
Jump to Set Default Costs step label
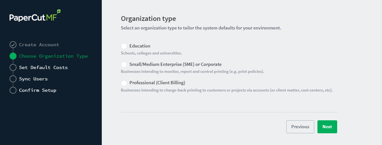click(43, 67)
